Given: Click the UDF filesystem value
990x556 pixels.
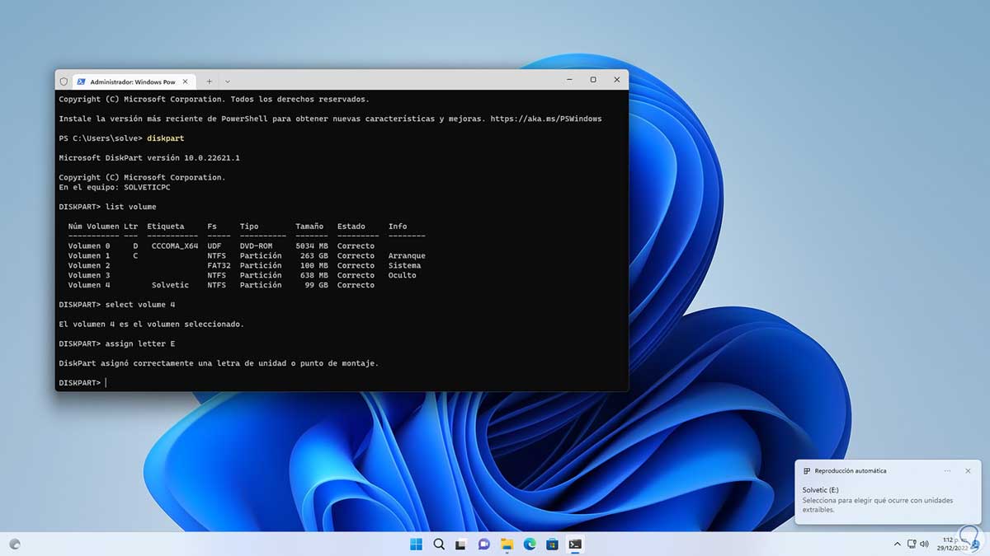Looking at the screenshot, I should [214, 245].
